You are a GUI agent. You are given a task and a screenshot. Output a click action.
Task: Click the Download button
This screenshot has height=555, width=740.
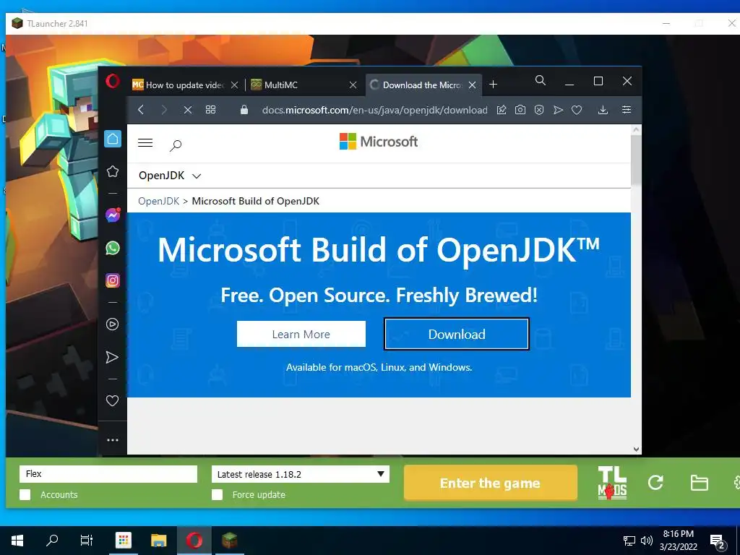tap(457, 334)
